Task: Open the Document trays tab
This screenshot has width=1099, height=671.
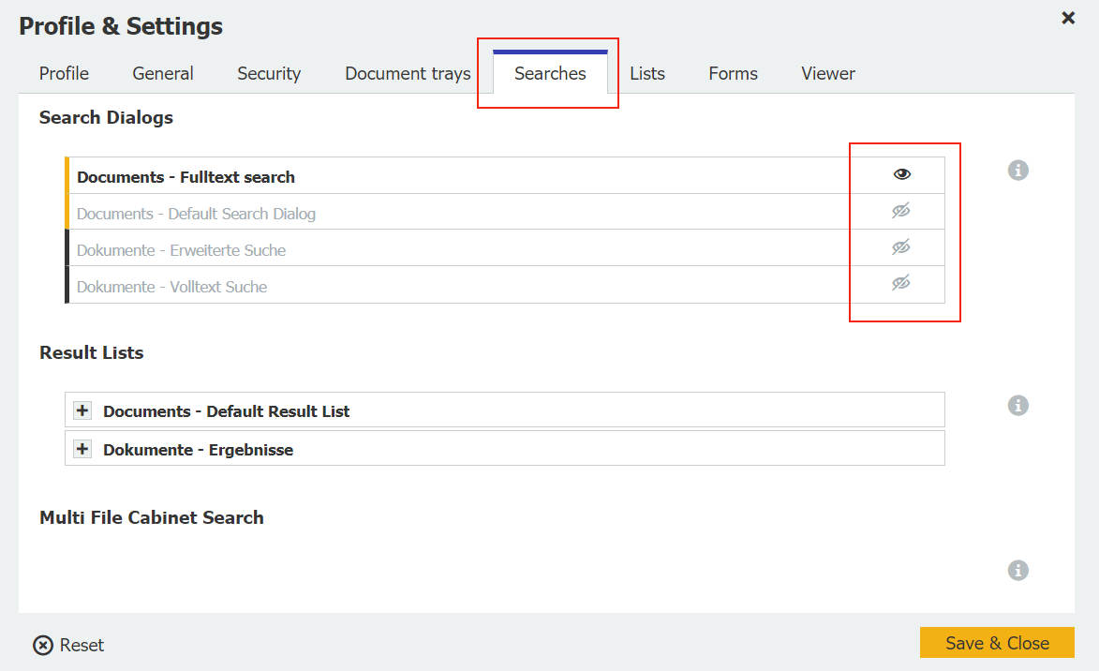Action: [408, 73]
